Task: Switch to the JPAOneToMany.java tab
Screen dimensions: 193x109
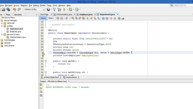Action: click(x=64, y=15)
